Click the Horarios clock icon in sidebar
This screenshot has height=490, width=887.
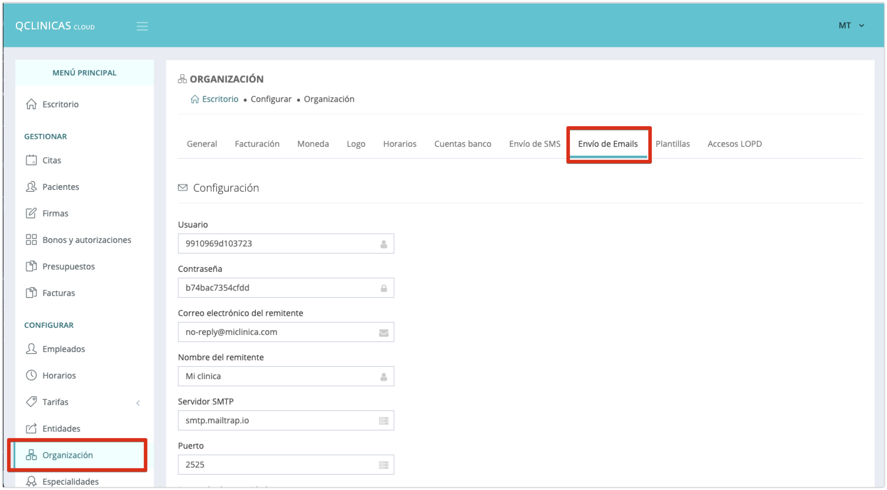click(31, 375)
